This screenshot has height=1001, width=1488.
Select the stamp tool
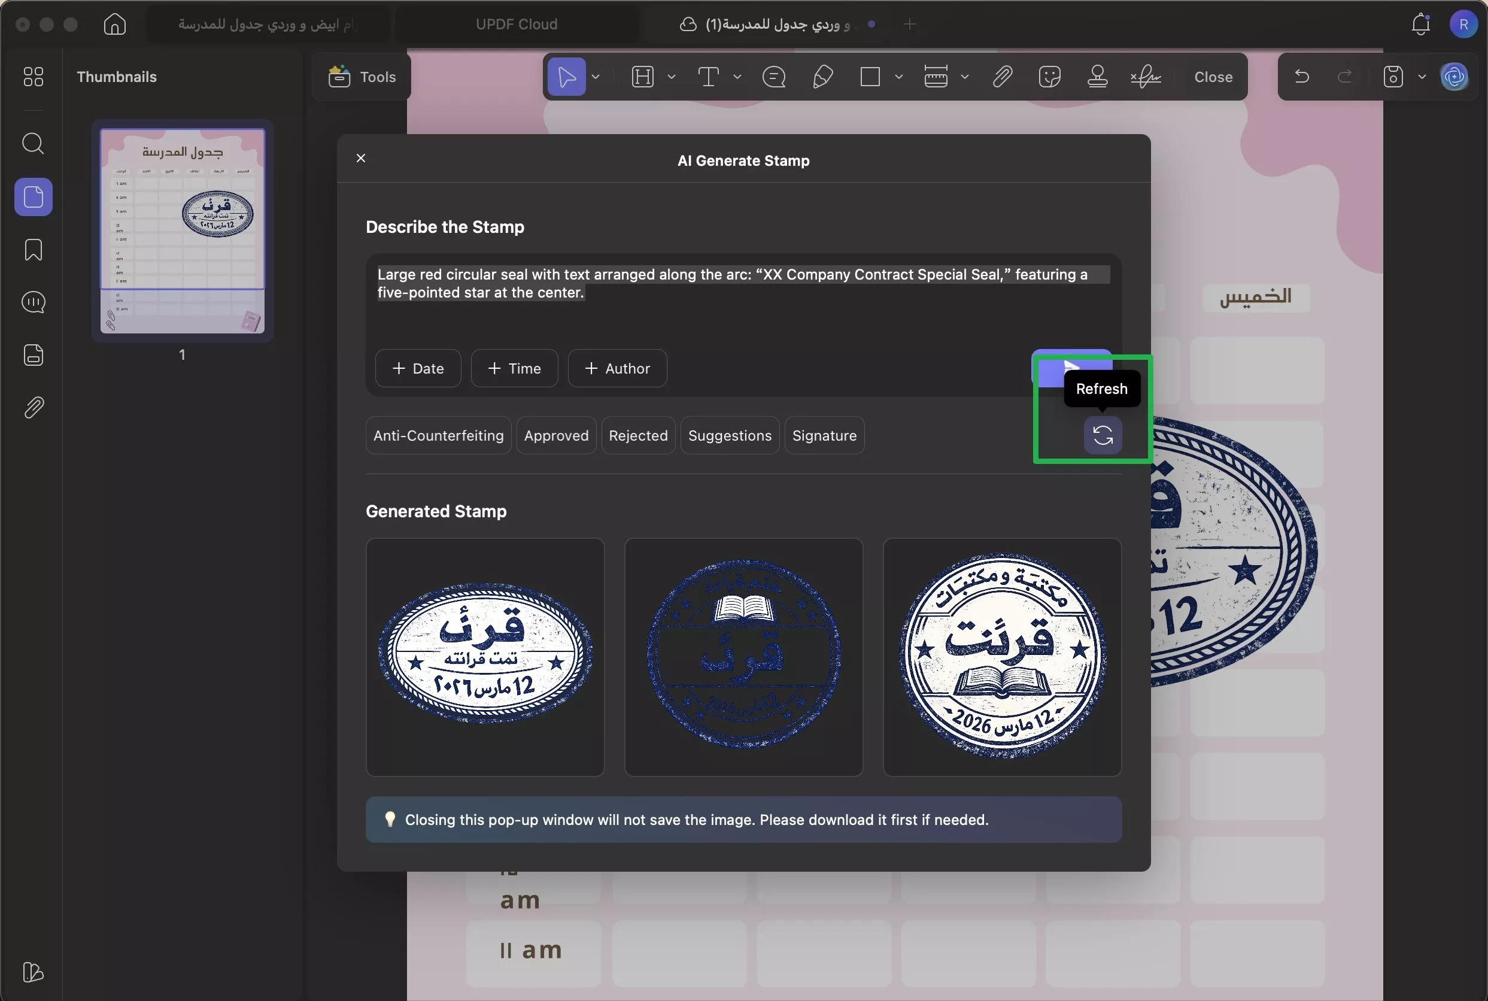pos(1098,77)
